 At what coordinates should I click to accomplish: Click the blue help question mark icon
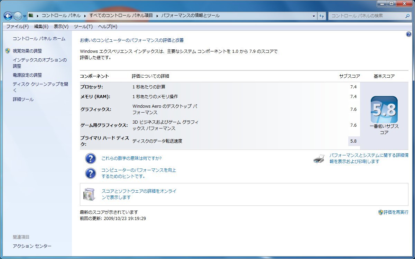click(408, 34)
